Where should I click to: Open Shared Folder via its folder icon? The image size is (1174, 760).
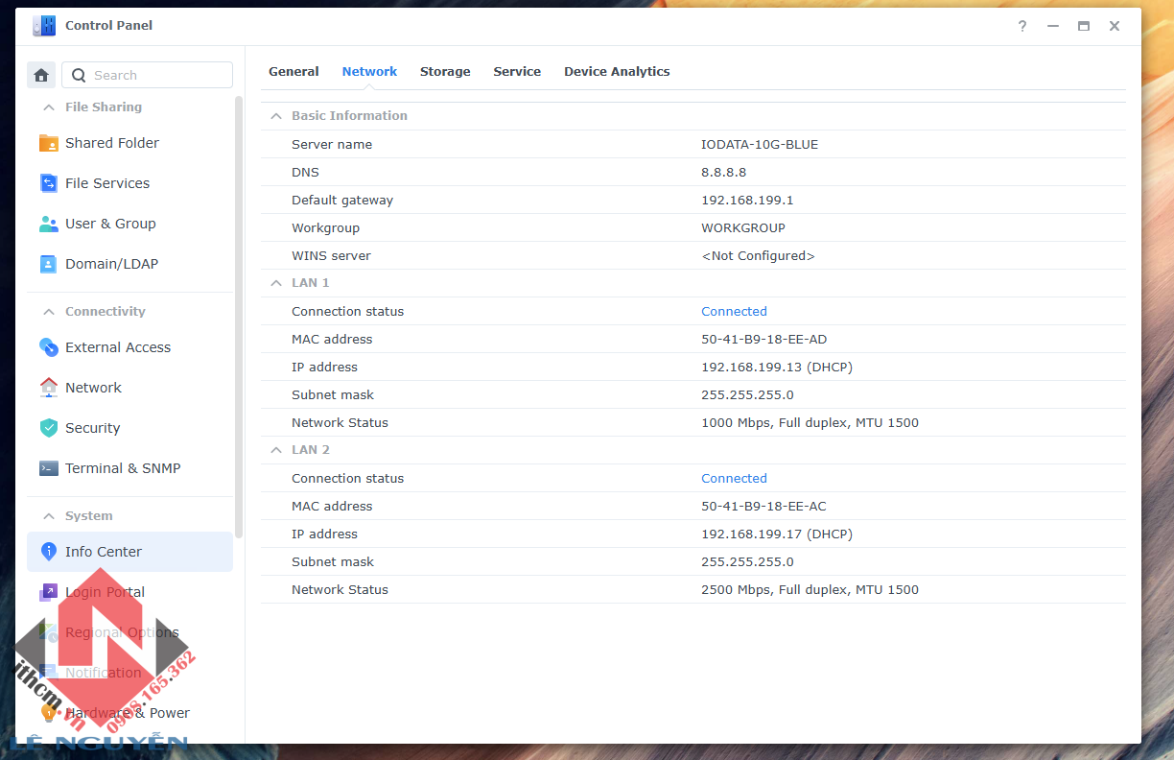point(48,143)
